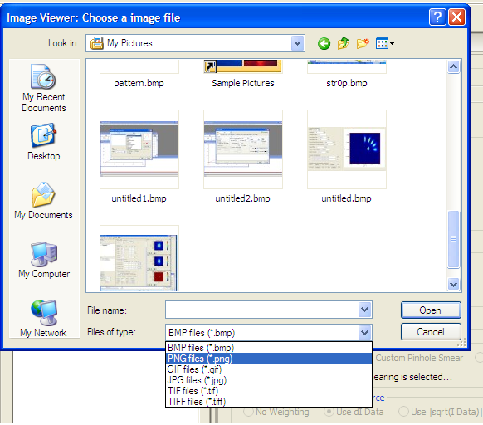The image size is (483, 425).
Task: Click the file list scroll down arrow
Action: click(x=453, y=284)
